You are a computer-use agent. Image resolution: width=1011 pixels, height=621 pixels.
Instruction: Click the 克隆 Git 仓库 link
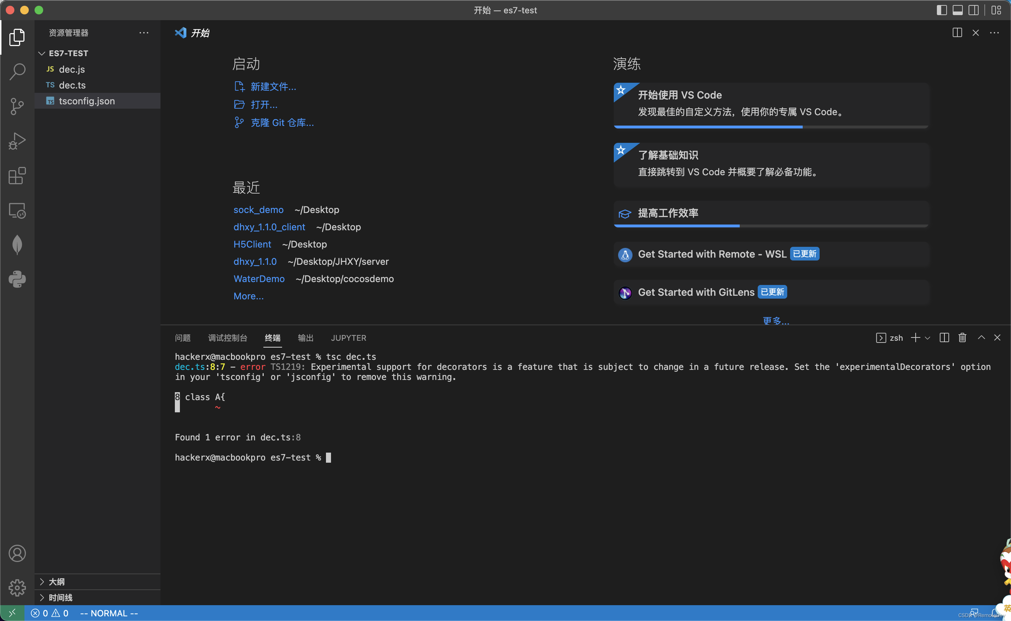pyautogui.click(x=282, y=123)
